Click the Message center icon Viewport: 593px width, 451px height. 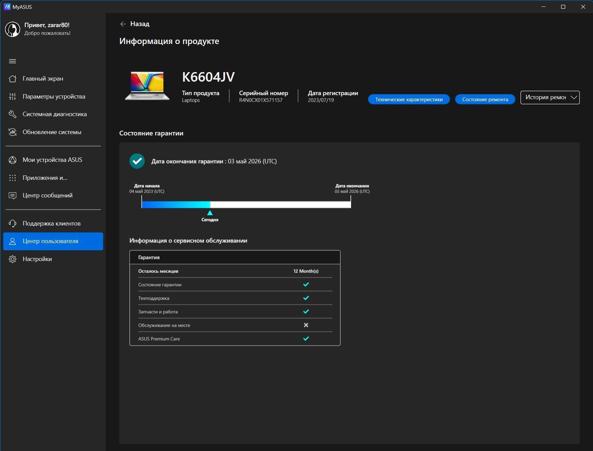pyautogui.click(x=13, y=195)
